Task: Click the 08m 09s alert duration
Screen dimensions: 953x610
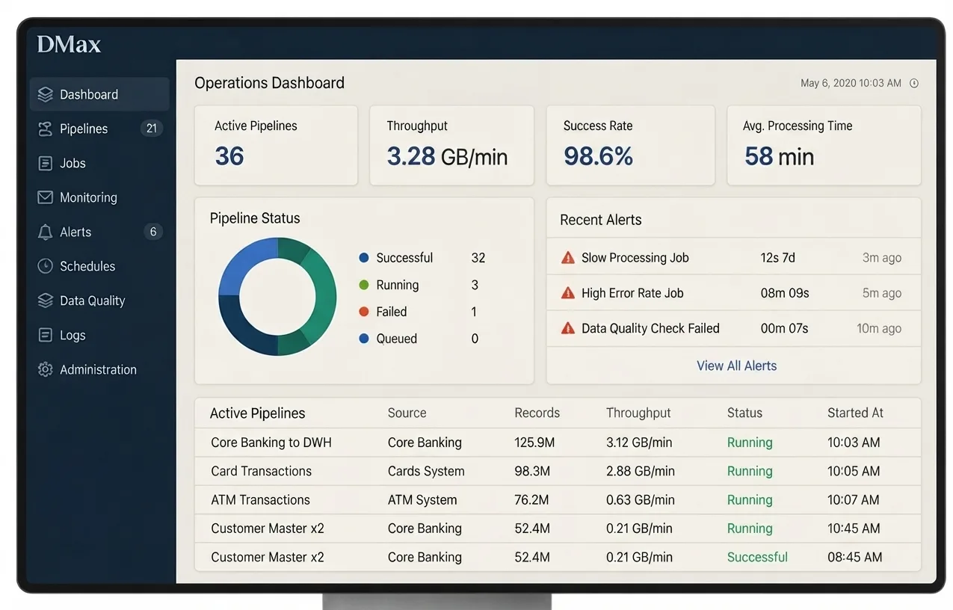Action: [x=785, y=293]
